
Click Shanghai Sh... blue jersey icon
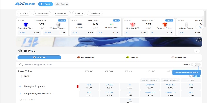26,24
